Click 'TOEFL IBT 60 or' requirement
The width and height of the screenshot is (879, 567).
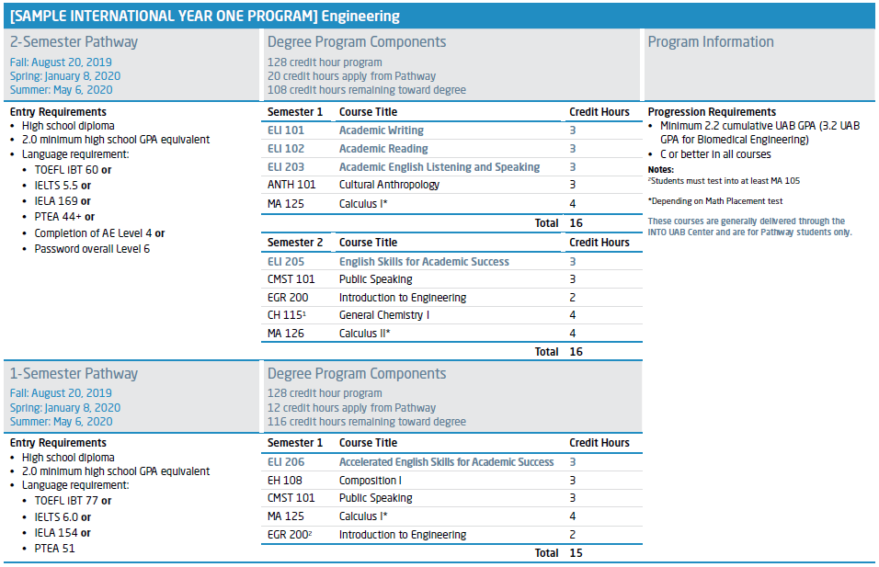(x=73, y=170)
